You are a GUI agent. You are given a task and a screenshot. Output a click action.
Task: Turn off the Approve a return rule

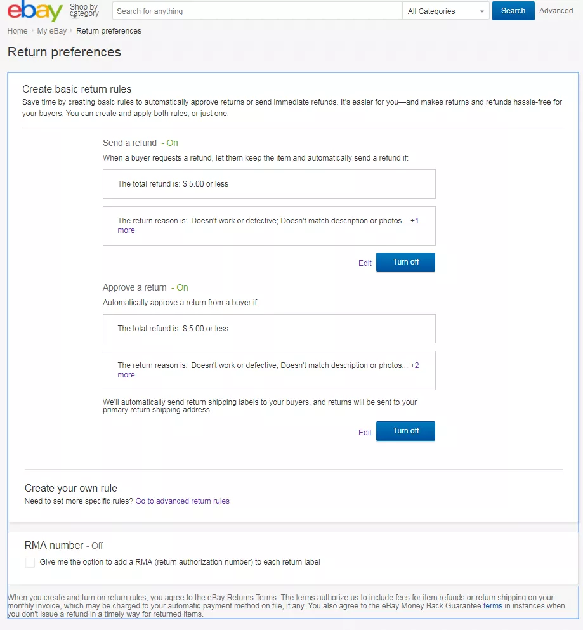click(405, 431)
